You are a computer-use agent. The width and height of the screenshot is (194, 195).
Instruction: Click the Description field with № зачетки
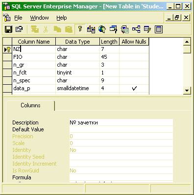pos(121,122)
